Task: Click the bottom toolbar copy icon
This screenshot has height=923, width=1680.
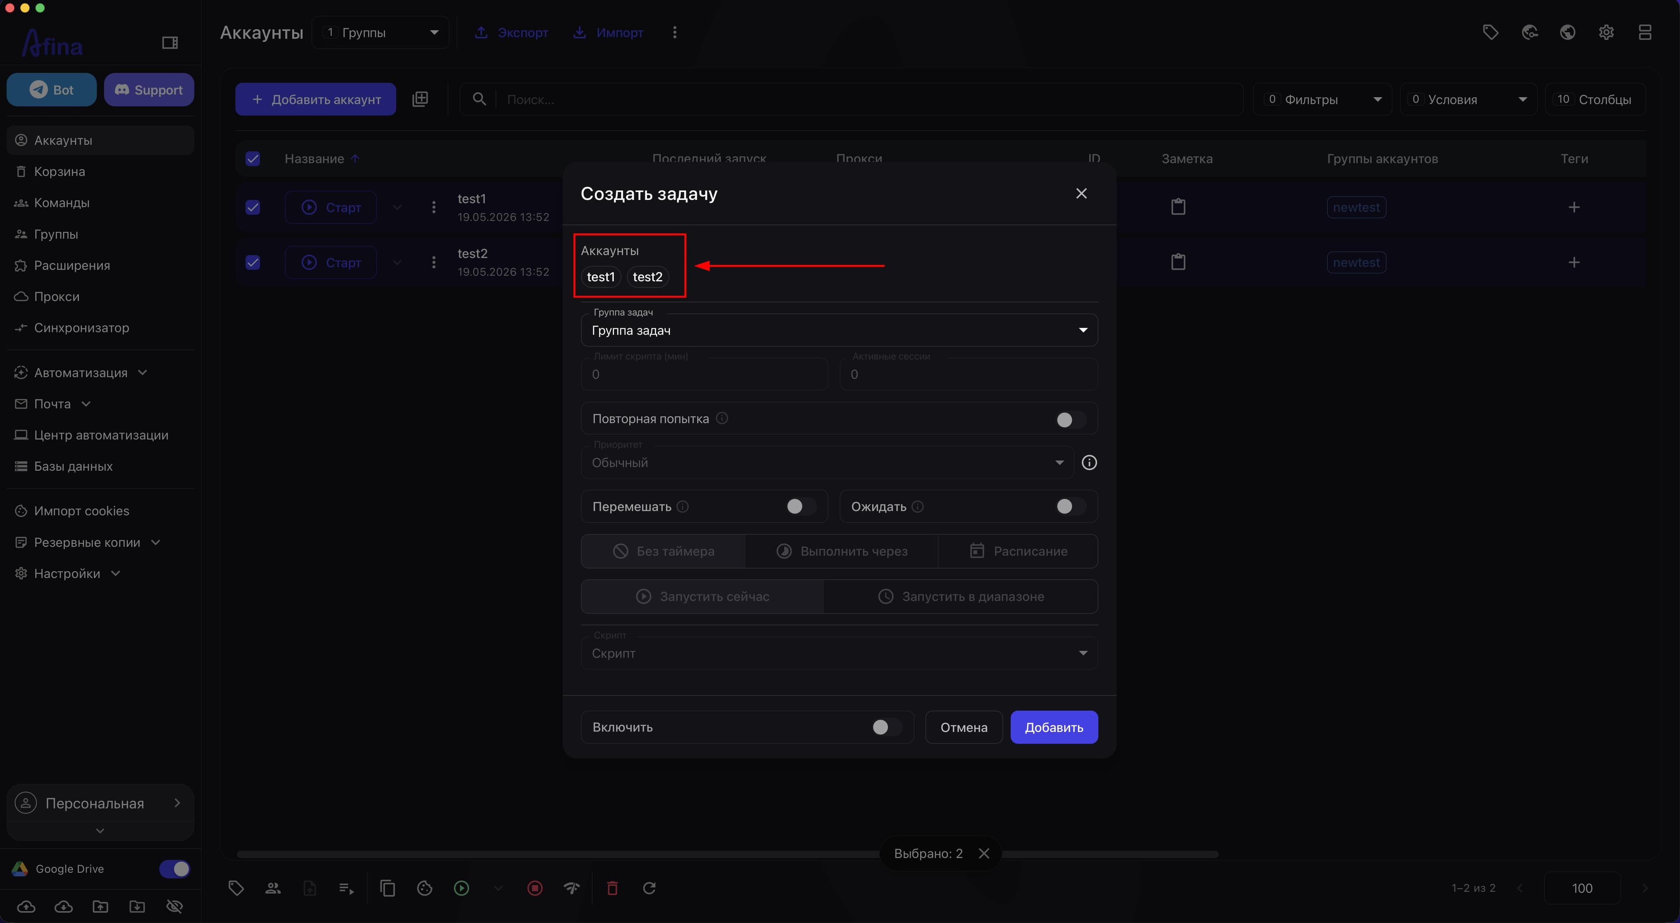Action: [x=387, y=888]
